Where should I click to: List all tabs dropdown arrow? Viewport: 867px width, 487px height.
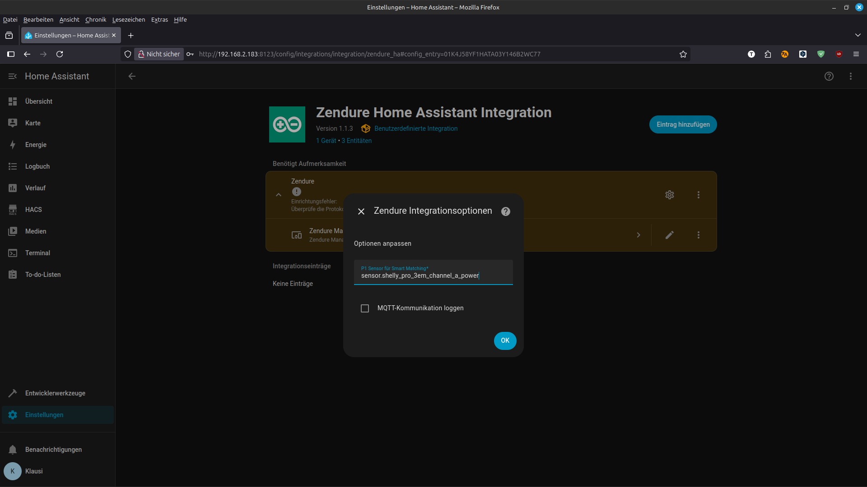coord(858,35)
